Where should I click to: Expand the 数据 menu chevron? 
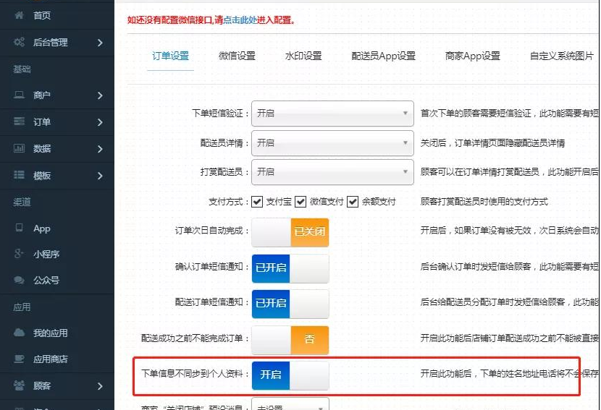tap(100, 149)
